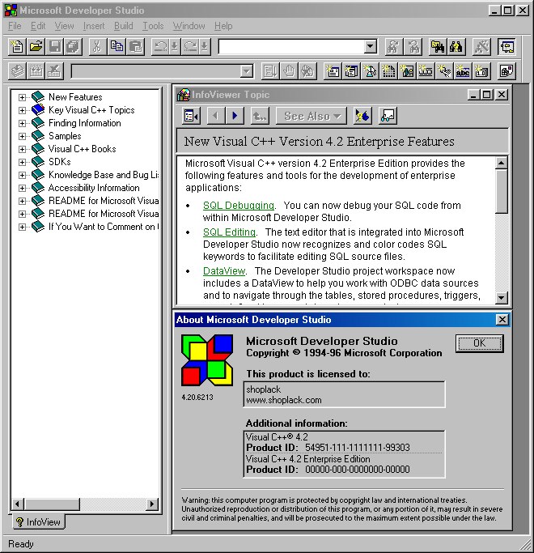Viewport: 534px width, 553px height.
Task: Click the InfoViewer bookmarks icon
Action: [x=362, y=116]
